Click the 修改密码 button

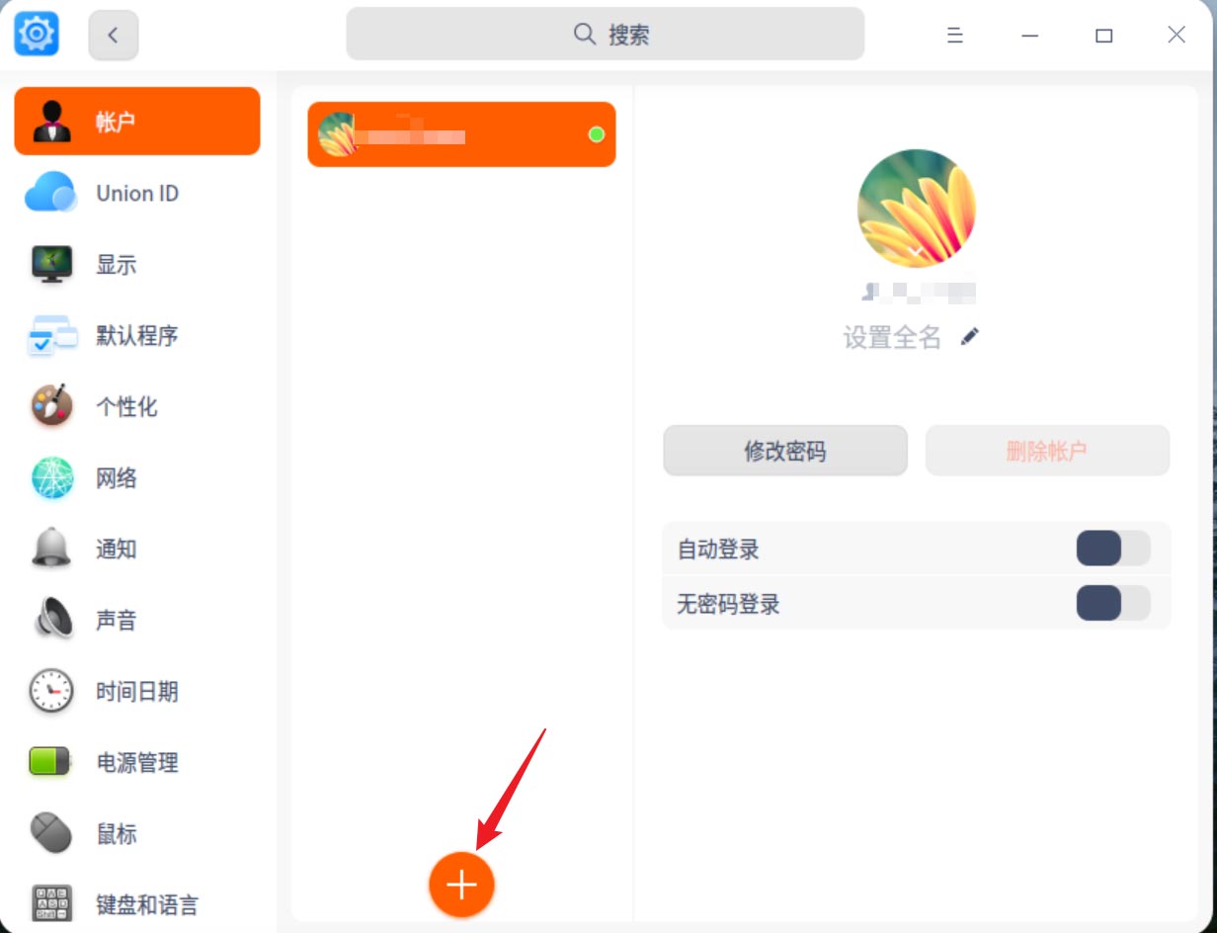coord(785,452)
